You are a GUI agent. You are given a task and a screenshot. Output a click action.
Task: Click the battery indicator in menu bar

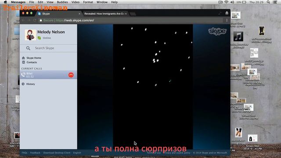(241, 2)
